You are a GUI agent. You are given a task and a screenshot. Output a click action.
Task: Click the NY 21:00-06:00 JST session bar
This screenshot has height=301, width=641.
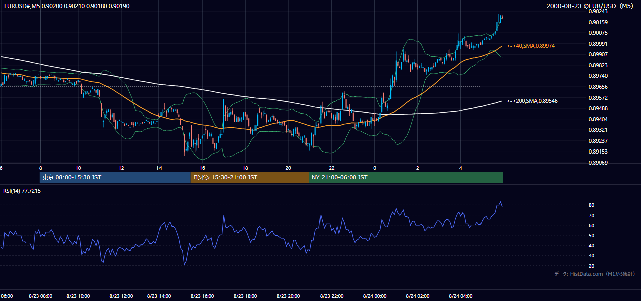pyautogui.click(x=406, y=177)
